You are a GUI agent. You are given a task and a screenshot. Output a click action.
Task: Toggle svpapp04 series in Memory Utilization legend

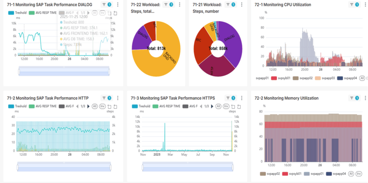pyautogui.click(x=336, y=174)
